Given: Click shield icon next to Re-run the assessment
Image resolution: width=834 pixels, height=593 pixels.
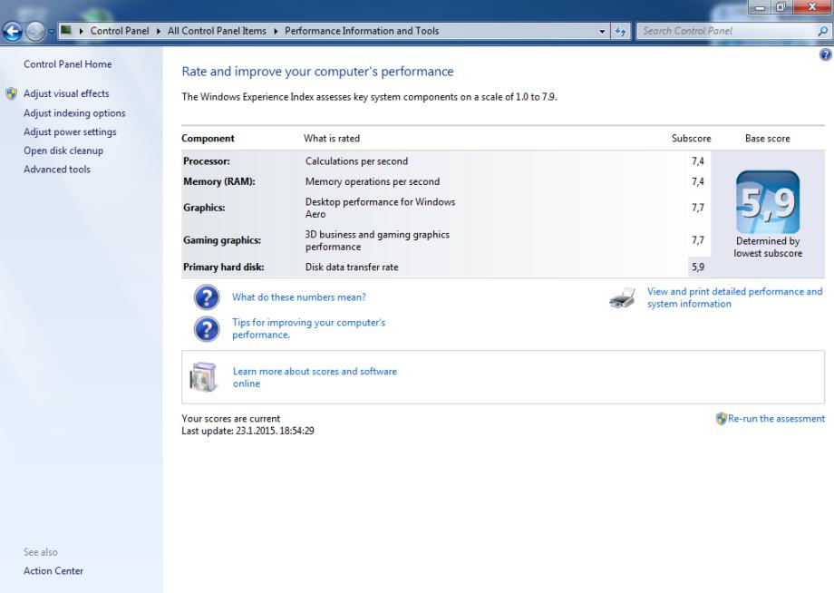Looking at the screenshot, I should [722, 419].
